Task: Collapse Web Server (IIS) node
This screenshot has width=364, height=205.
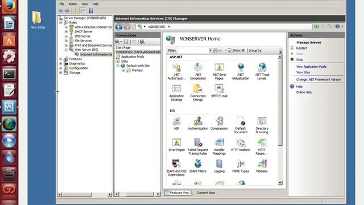Action: 66,50
